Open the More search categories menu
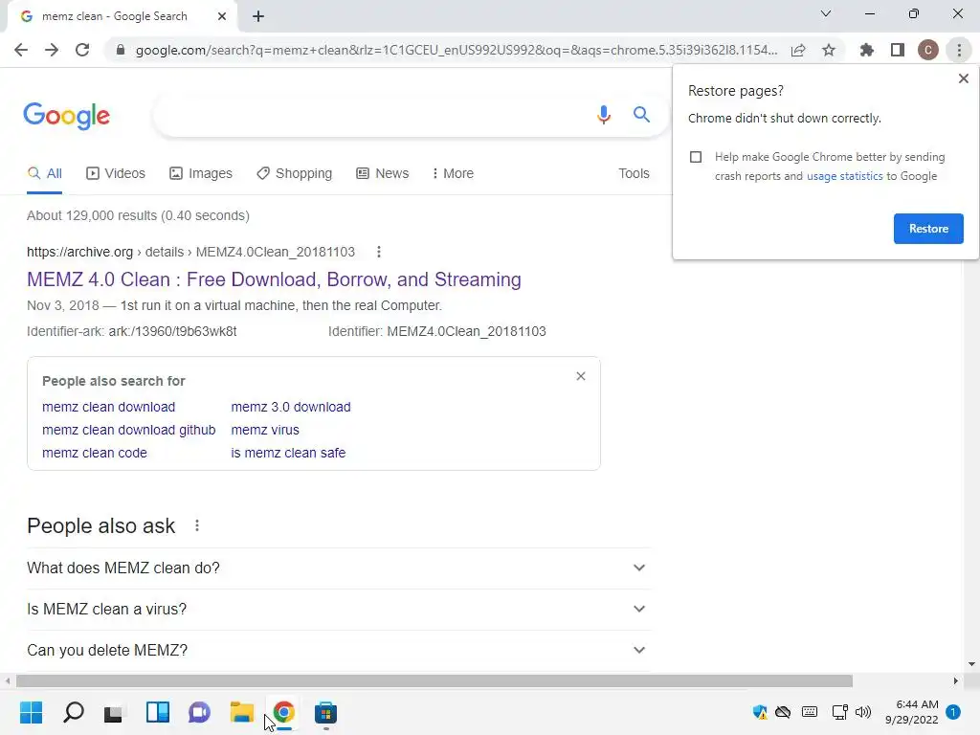 (x=453, y=174)
